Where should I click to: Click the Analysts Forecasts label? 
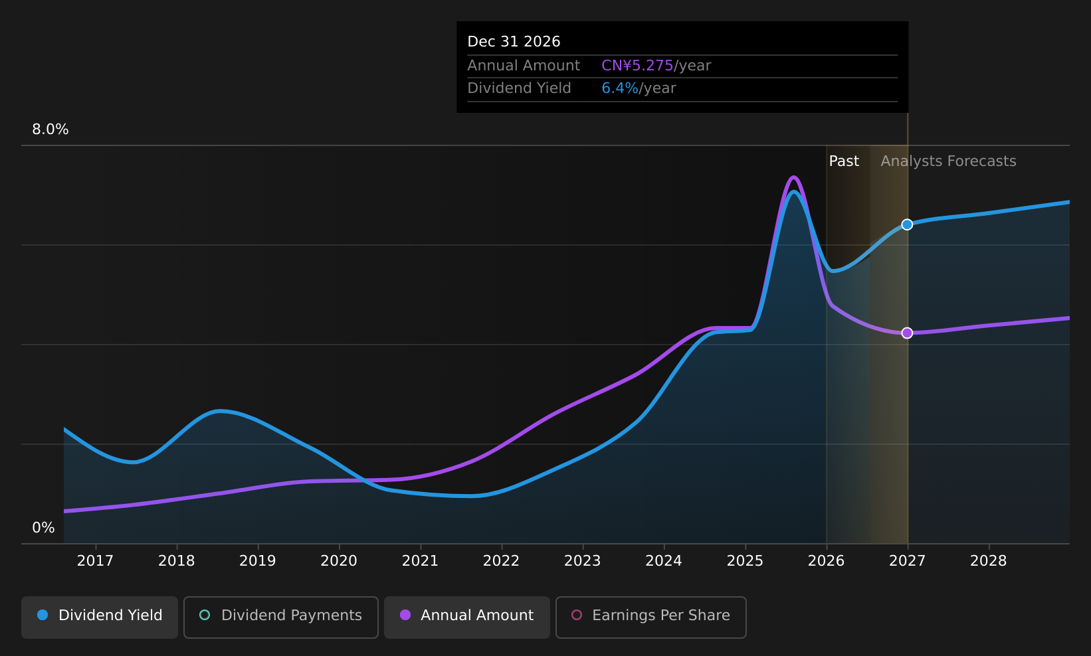tap(949, 161)
